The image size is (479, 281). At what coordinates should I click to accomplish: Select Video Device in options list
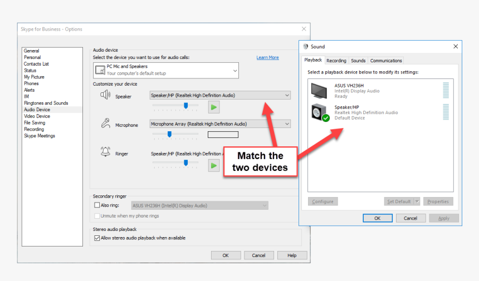(37, 116)
